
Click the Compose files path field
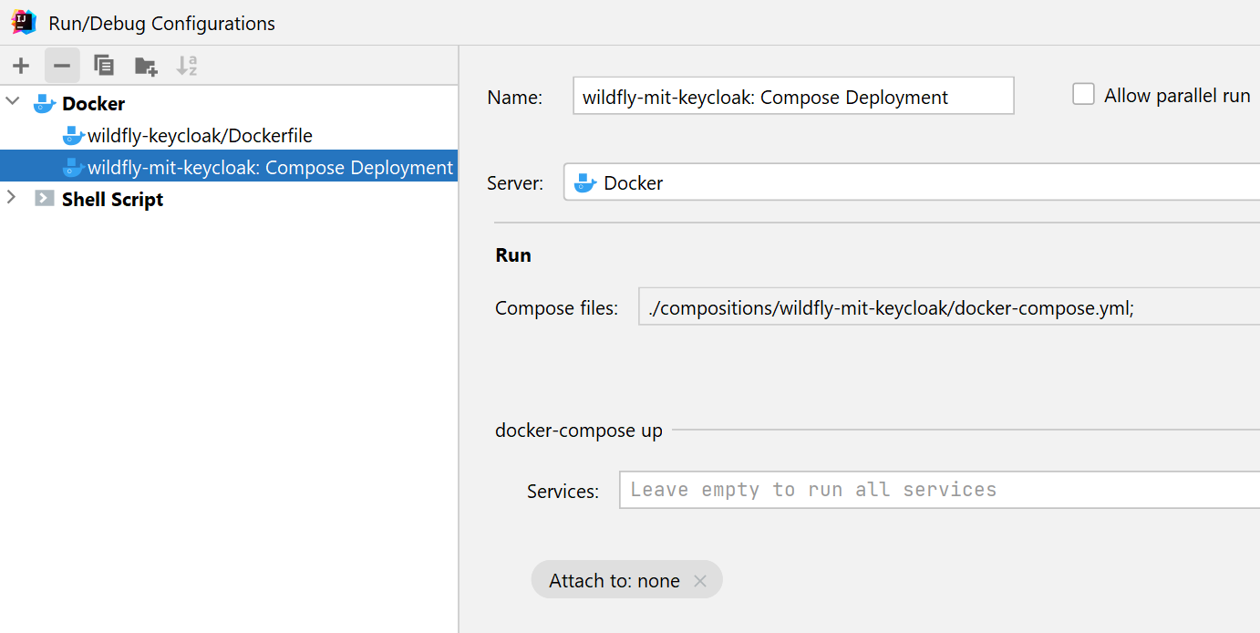click(948, 308)
